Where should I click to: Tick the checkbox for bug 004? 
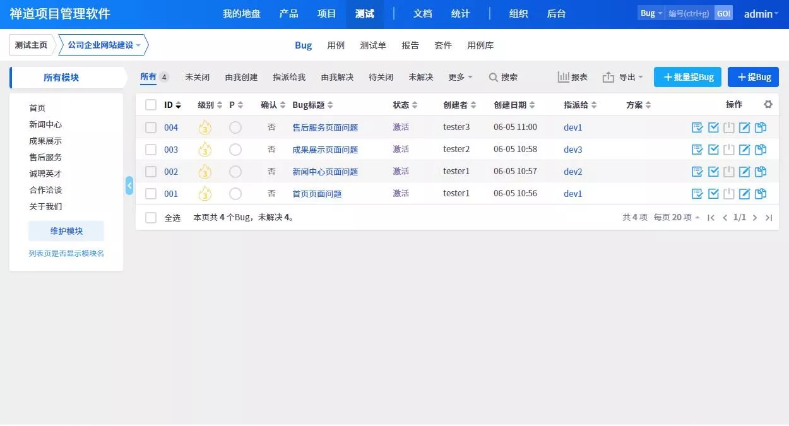point(151,127)
